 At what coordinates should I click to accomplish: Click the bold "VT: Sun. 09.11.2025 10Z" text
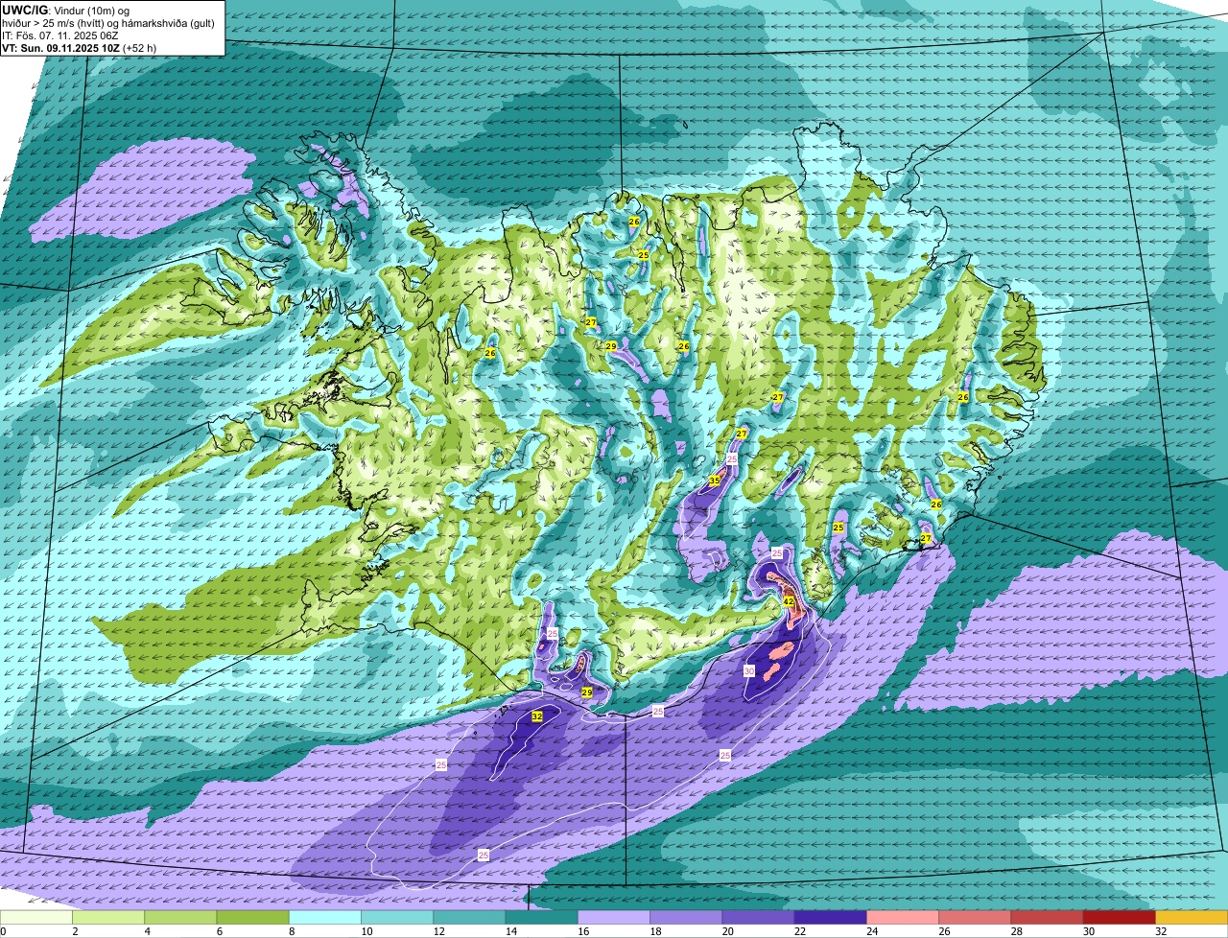coord(60,47)
